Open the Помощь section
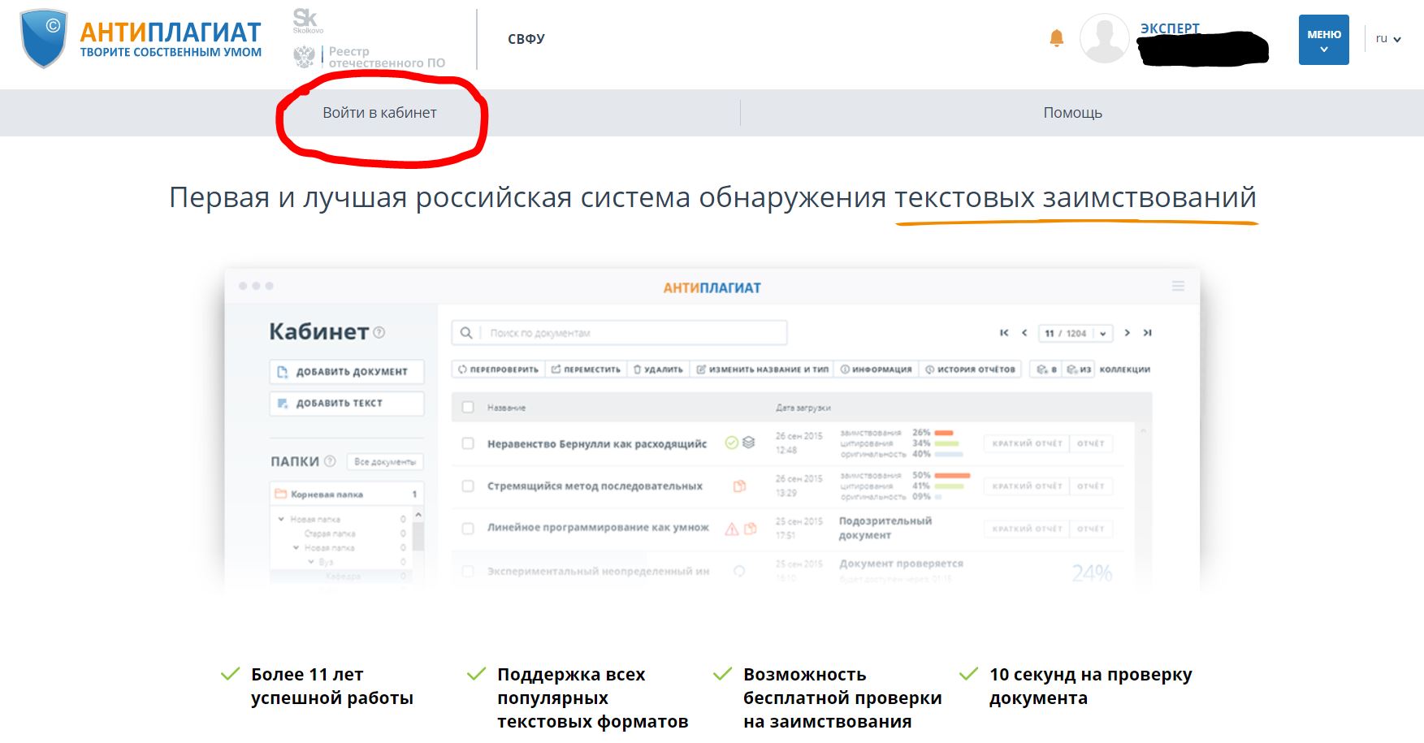The image size is (1424, 743). click(1072, 113)
